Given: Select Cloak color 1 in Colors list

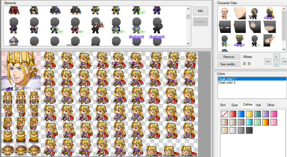Looking at the screenshot, I should 252,79.
